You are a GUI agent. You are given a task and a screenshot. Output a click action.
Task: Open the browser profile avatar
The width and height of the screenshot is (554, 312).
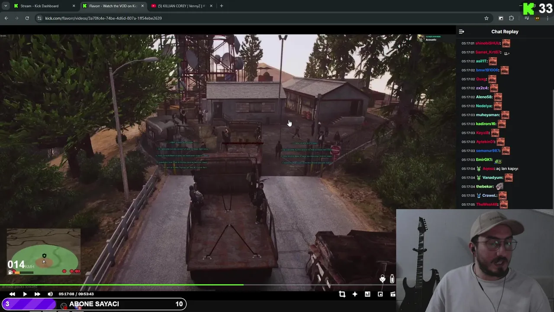[538, 18]
